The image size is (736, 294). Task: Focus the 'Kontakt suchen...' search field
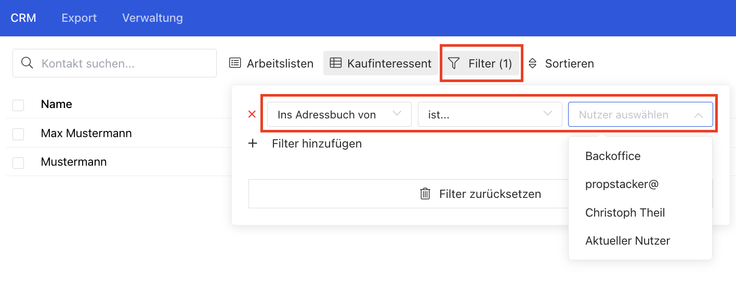tap(125, 63)
